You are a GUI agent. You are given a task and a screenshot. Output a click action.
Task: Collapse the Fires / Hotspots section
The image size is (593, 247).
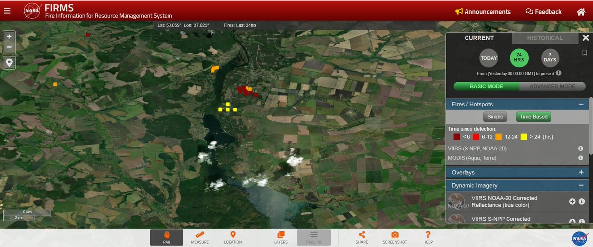click(581, 104)
